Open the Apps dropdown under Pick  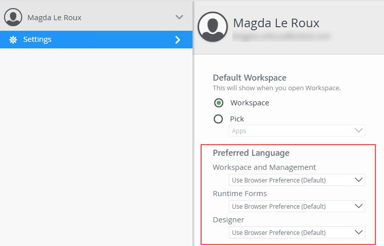coord(297,131)
